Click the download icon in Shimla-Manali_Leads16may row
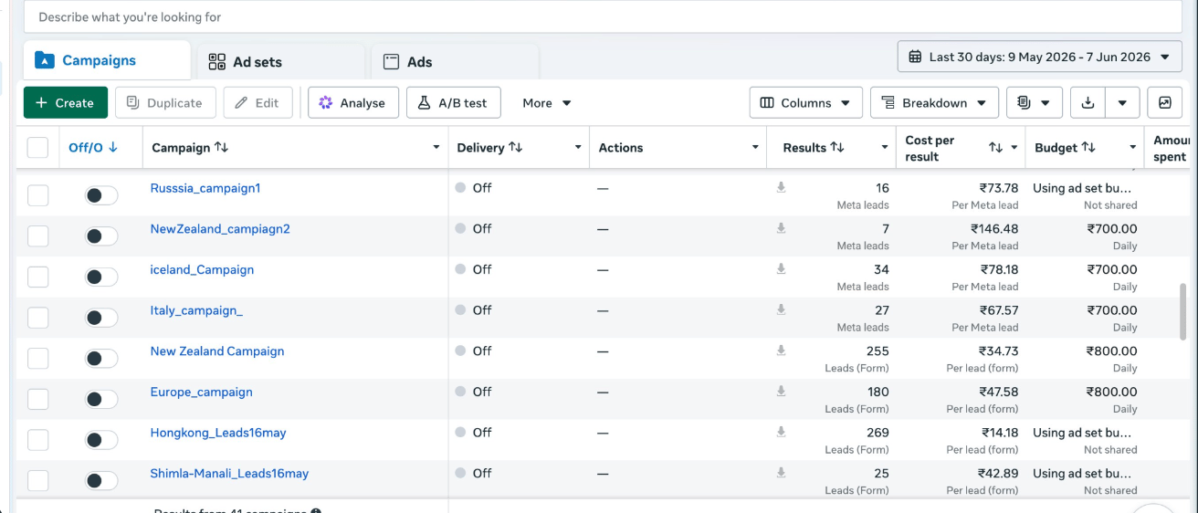Viewport: 1198px width, 513px height. pyautogui.click(x=781, y=472)
